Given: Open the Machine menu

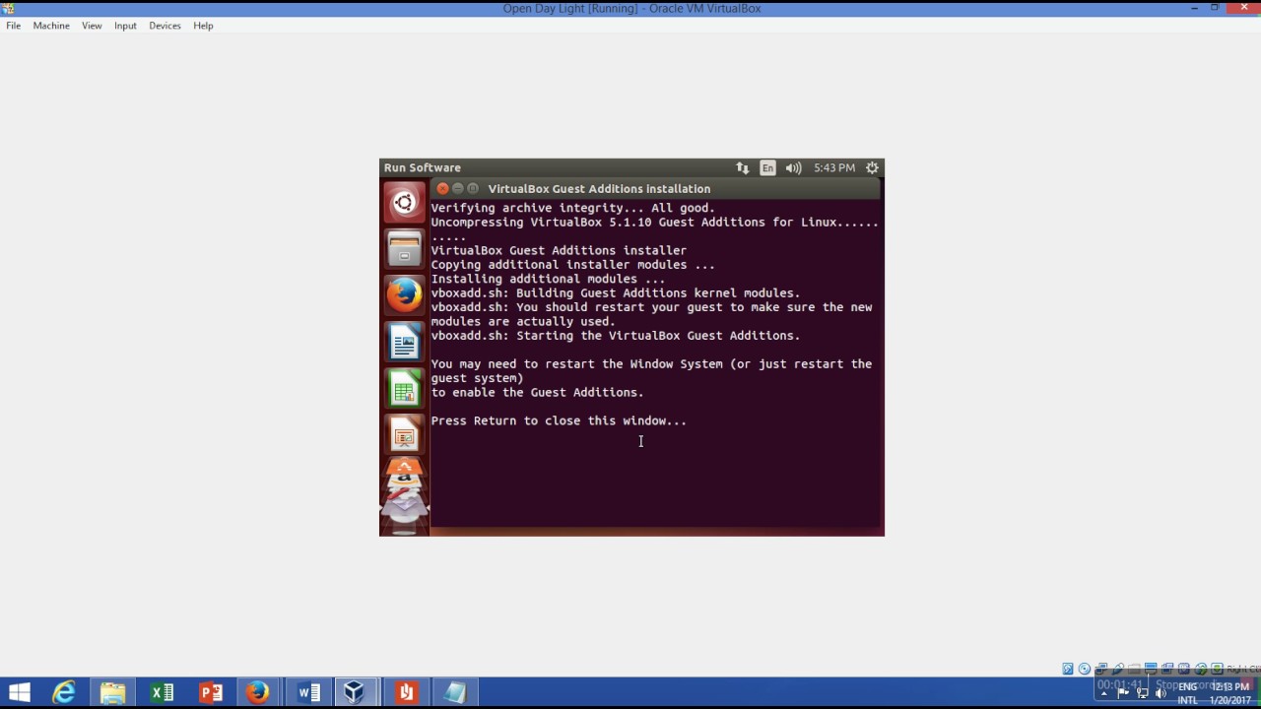Looking at the screenshot, I should pos(51,26).
